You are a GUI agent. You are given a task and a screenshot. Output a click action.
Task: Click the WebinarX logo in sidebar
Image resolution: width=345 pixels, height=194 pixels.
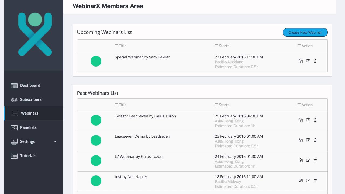pos(35,34)
